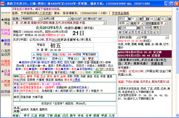
Task: Open ☆历算知识 in the sidebar
Action: 6,83
